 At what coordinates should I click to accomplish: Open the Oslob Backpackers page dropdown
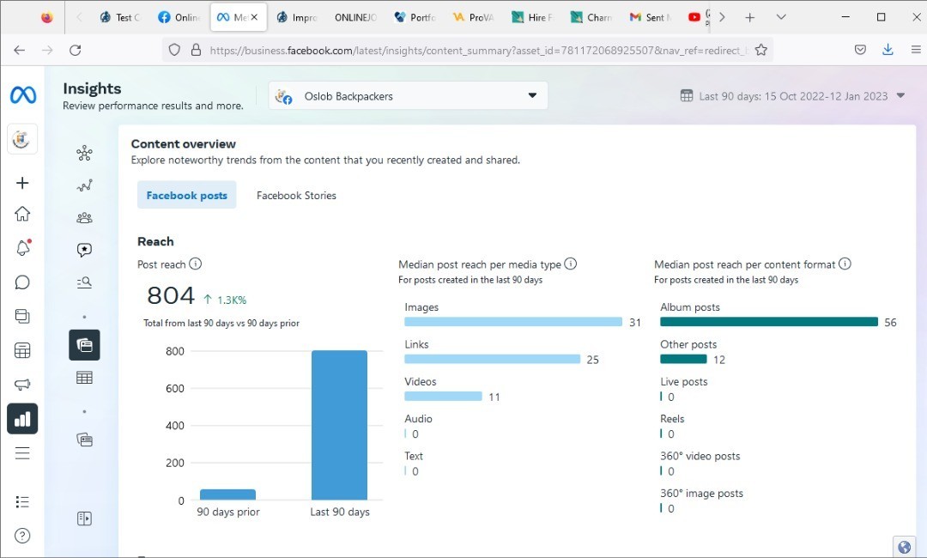(408, 96)
